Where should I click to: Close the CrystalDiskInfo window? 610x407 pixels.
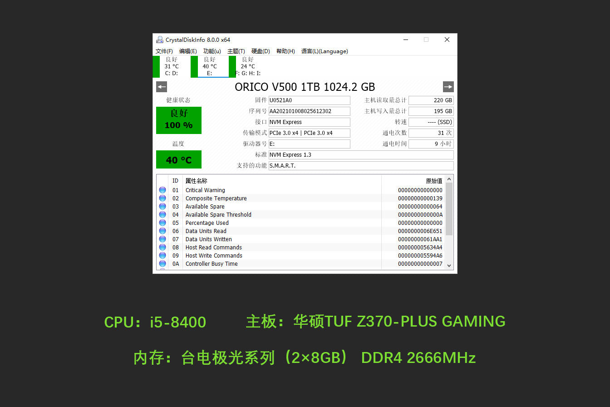click(447, 40)
